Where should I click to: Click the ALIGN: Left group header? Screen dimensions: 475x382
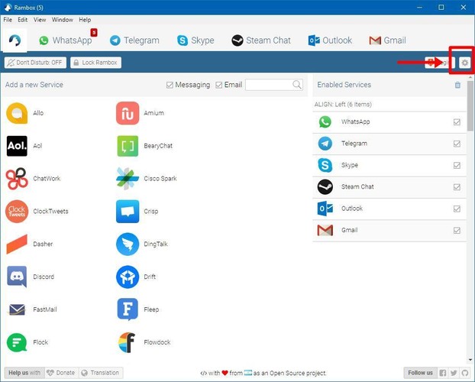[389, 105]
